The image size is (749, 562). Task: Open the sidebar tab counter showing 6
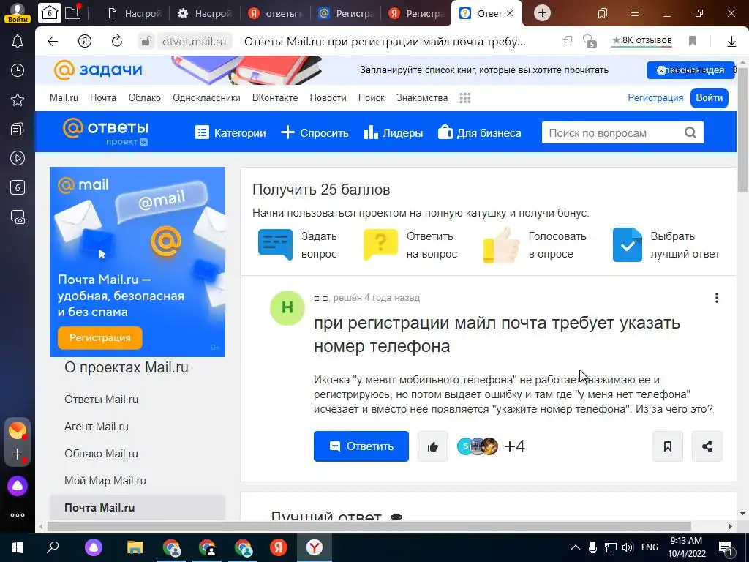click(x=18, y=187)
